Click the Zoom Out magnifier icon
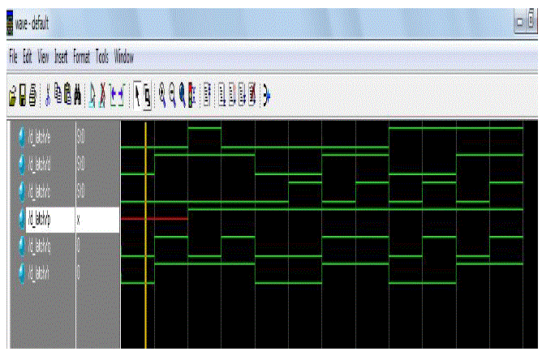The height and width of the screenshot is (360, 542). 173,96
